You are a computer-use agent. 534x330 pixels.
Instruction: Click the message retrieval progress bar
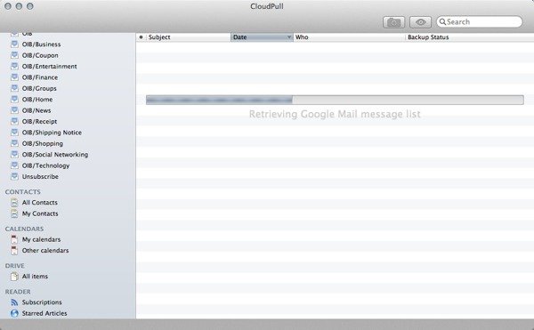(335, 100)
